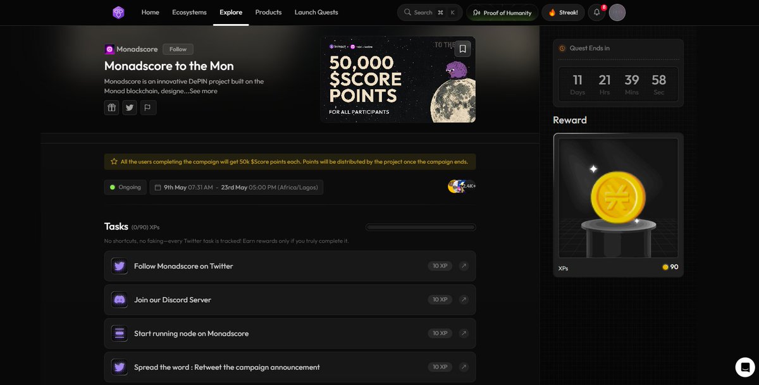Screen dimensions: 759x385
Task: Open the Launch Quests tab
Action: coord(316,12)
